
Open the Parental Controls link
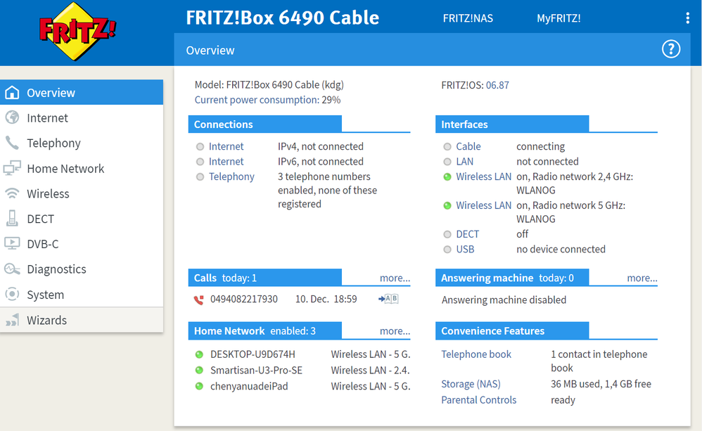point(478,400)
